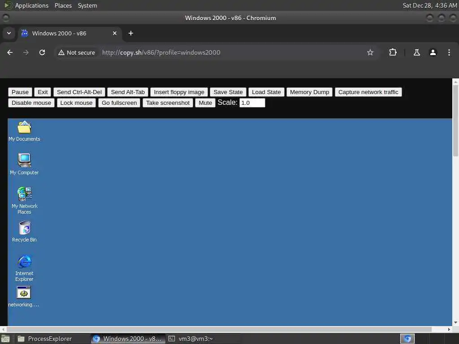The width and height of the screenshot is (459, 344).
Task: Click the browser forward arrow
Action: [x=26, y=52]
